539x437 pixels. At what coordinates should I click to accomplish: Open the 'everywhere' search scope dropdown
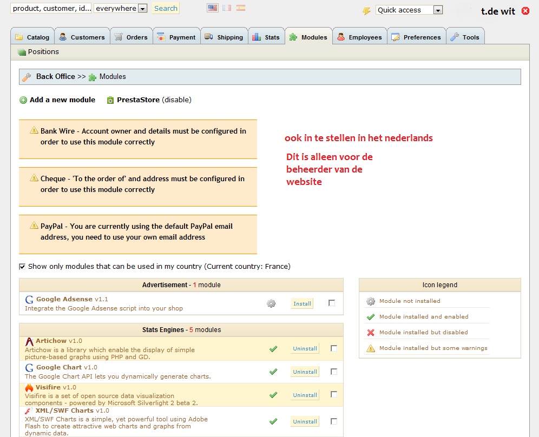coord(121,8)
